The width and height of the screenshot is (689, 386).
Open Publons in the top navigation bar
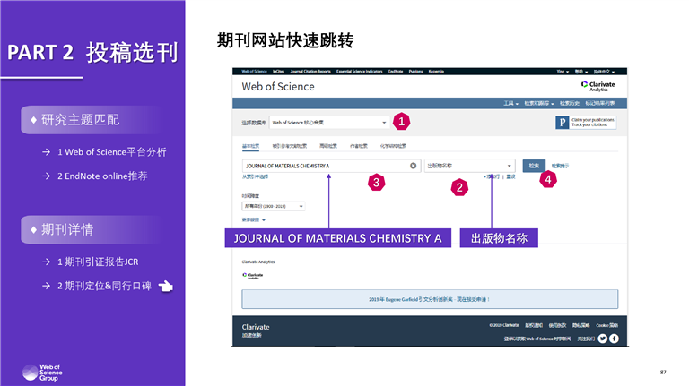415,71
